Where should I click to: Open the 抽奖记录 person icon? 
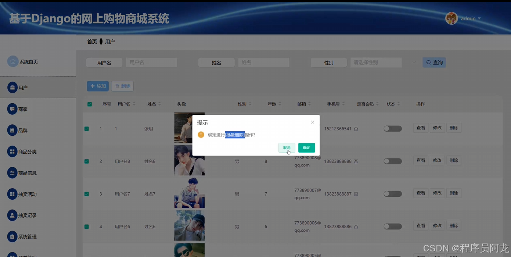(12, 215)
